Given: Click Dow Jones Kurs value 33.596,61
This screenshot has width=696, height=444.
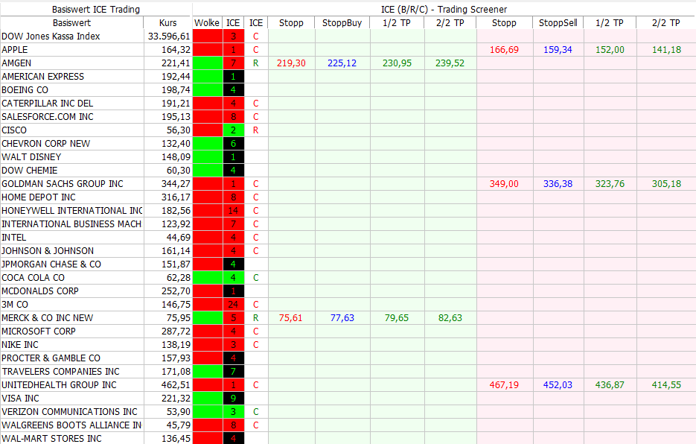Looking at the screenshot, I should click(x=169, y=37).
